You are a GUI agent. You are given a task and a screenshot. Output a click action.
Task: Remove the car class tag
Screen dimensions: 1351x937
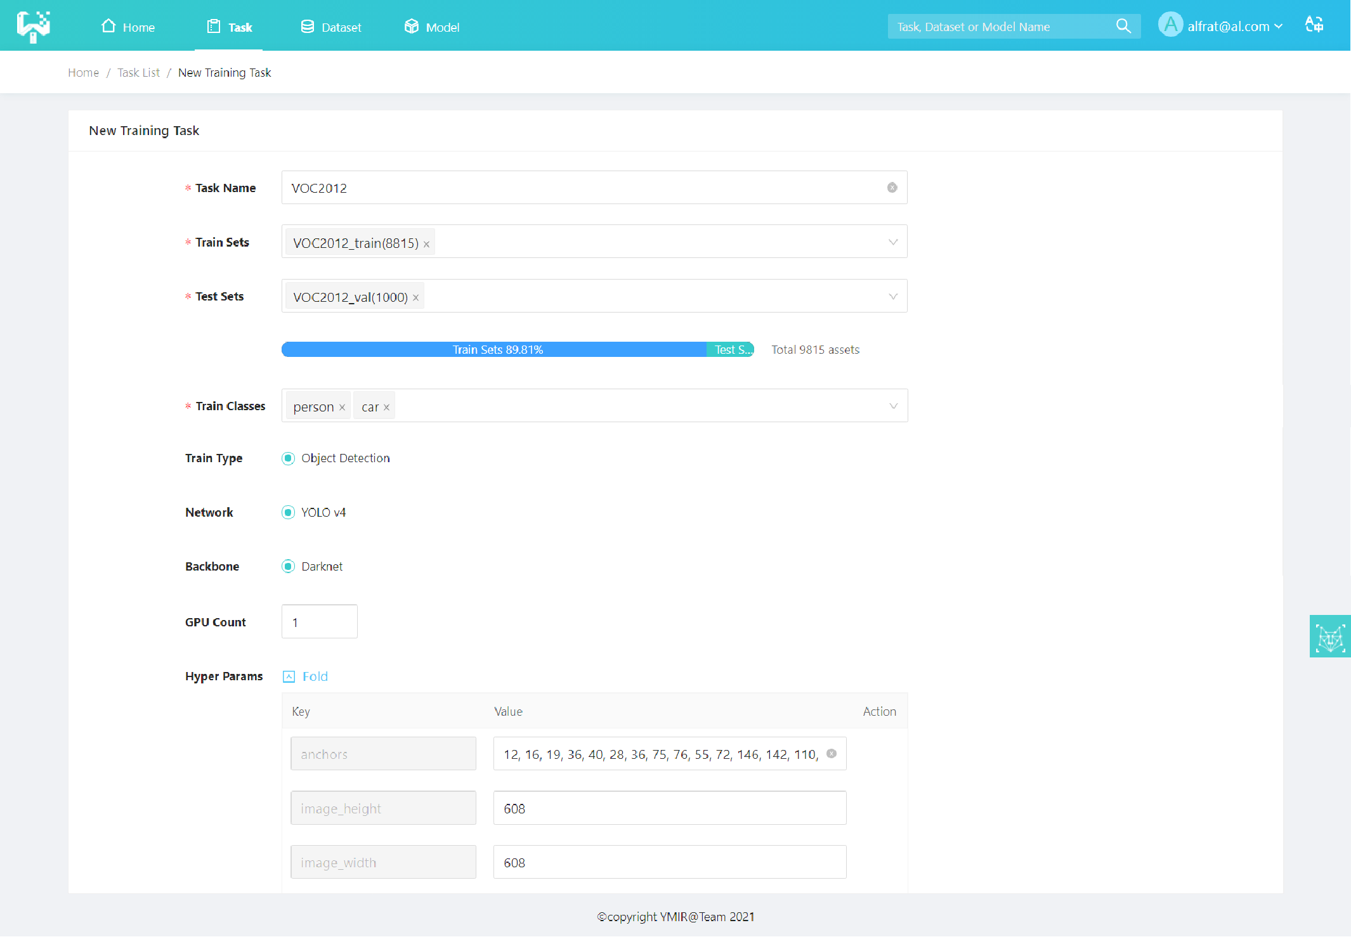(x=386, y=408)
